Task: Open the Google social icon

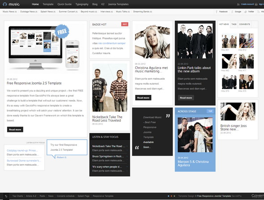Action: click(x=232, y=12)
